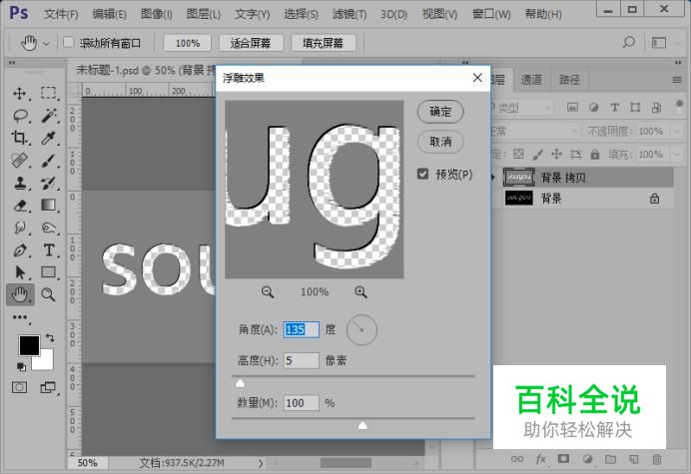Toggle the Preview checkbox in emboss dialog
691x474 pixels.
(x=422, y=174)
